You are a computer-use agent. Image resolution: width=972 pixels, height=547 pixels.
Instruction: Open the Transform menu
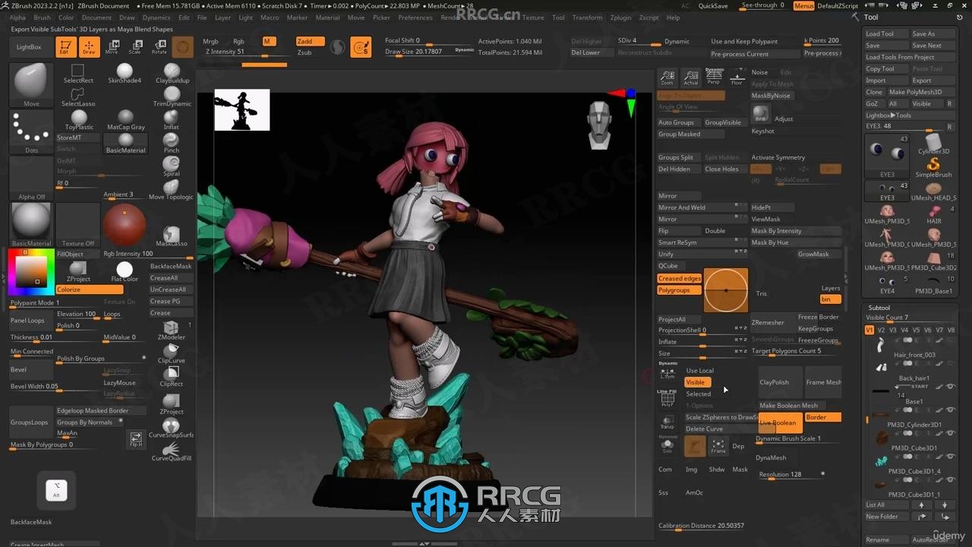[587, 17]
